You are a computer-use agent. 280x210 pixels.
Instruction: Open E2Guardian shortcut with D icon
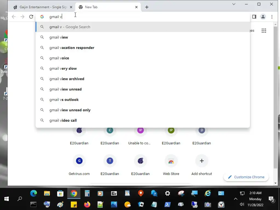click(x=202, y=136)
